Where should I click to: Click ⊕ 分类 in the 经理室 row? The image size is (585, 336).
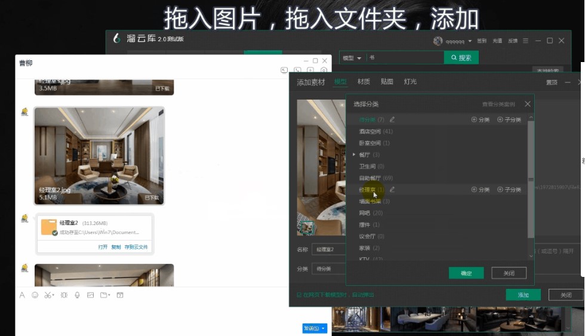(x=481, y=189)
